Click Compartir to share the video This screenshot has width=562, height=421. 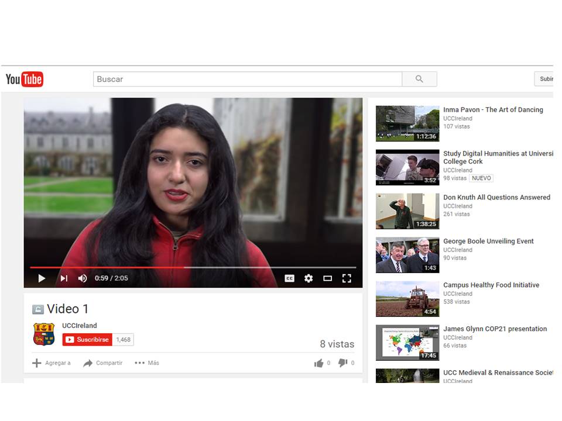pos(103,363)
